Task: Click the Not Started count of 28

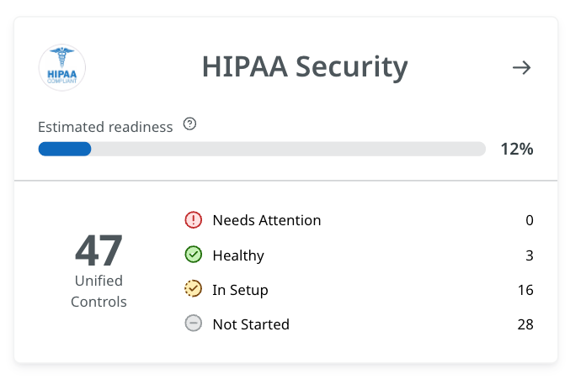Action: point(525,324)
